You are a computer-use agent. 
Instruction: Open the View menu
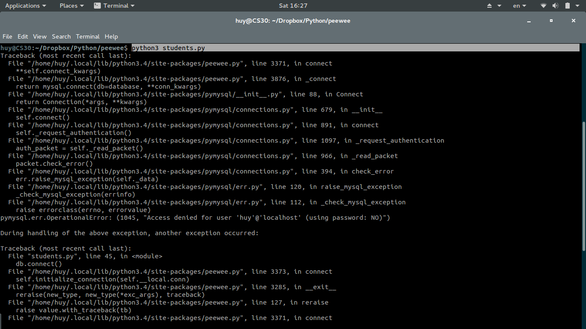39,36
